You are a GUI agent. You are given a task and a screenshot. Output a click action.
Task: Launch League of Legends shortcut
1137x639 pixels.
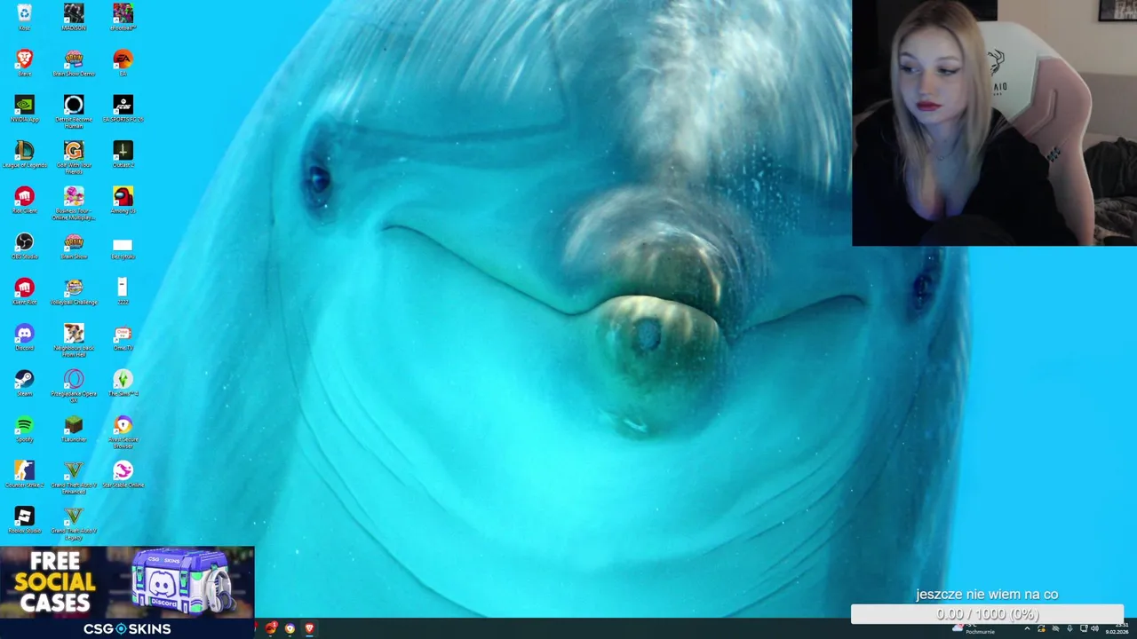click(24, 154)
